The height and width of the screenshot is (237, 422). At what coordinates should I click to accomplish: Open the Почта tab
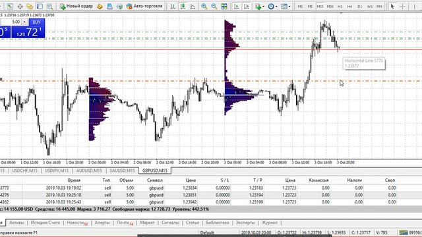125,223
